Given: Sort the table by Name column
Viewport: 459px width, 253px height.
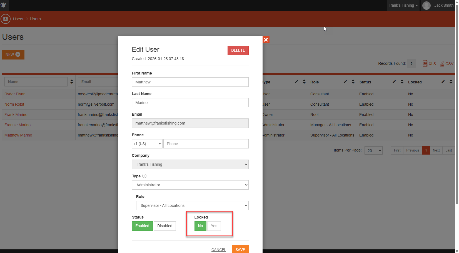Looking at the screenshot, I should click(x=72, y=82).
